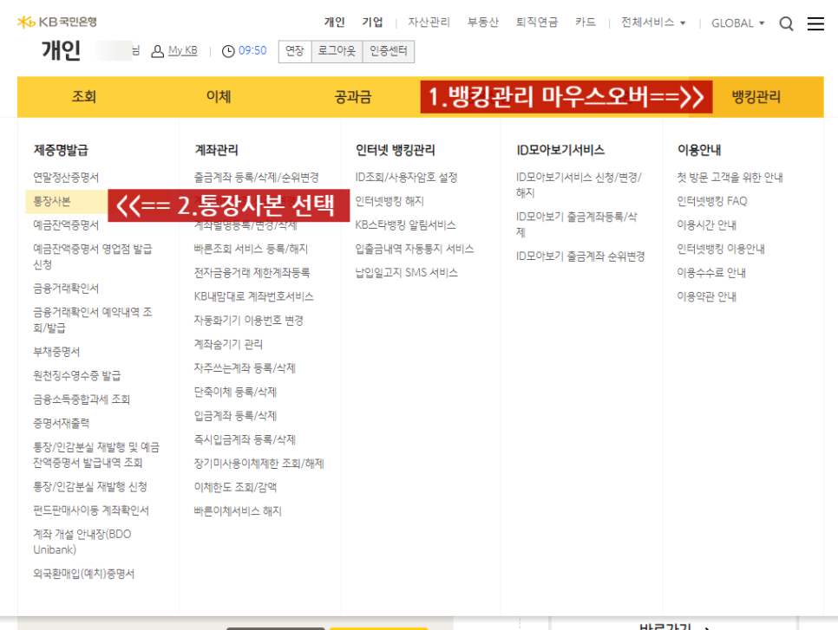Click 첫 방문 고객을 위한 안내
The height and width of the screenshot is (630, 838).
(x=730, y=178)
